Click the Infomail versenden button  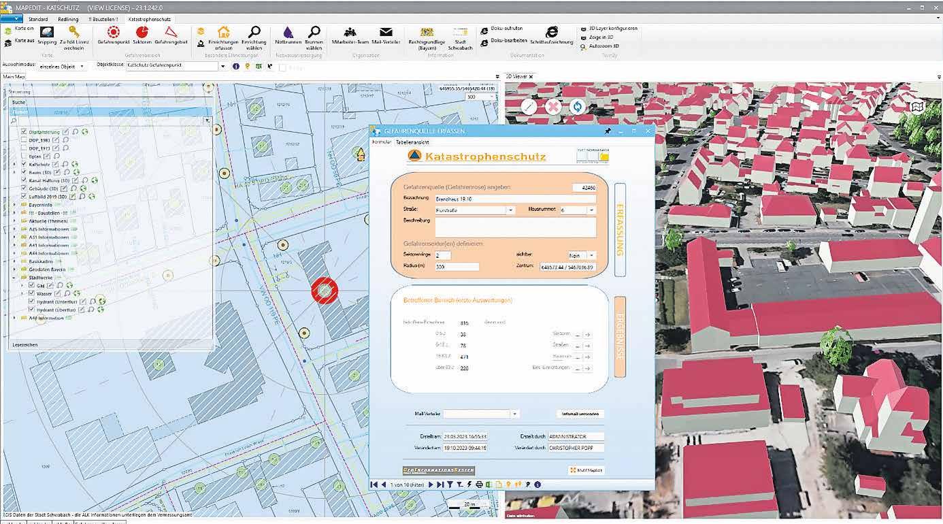(580, 413)
